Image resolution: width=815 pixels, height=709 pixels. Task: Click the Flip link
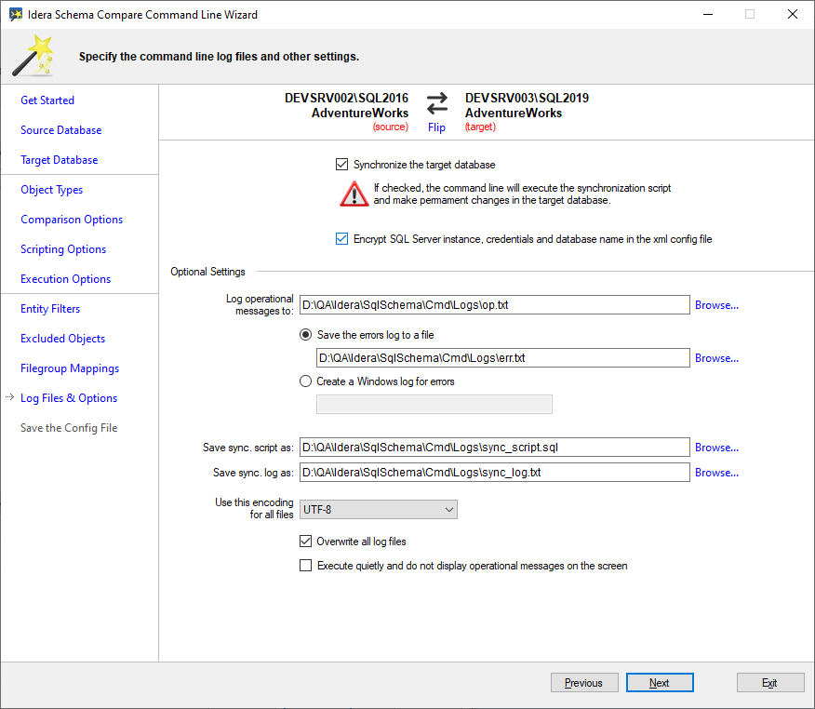tap(436, 127)
